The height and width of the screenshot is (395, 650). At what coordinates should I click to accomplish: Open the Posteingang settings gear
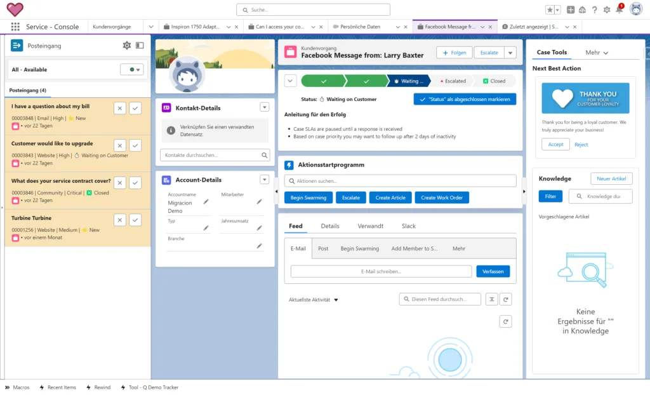point(126,46)
